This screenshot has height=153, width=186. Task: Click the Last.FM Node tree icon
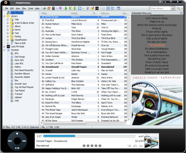pos(8,46)
